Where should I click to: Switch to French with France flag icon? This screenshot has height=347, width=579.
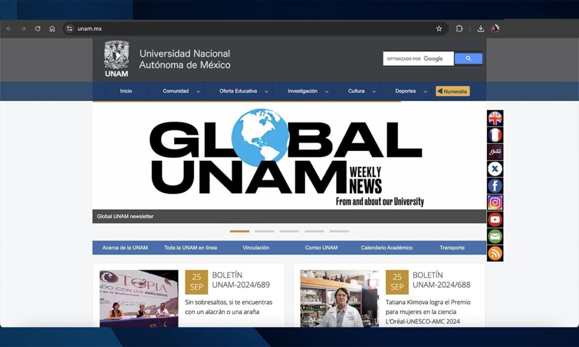click(x=495, y=135)
